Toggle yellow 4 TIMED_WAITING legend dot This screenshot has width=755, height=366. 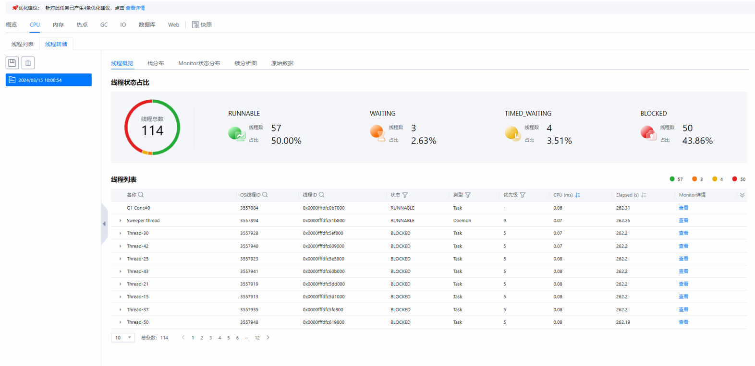tap(715, 179)
